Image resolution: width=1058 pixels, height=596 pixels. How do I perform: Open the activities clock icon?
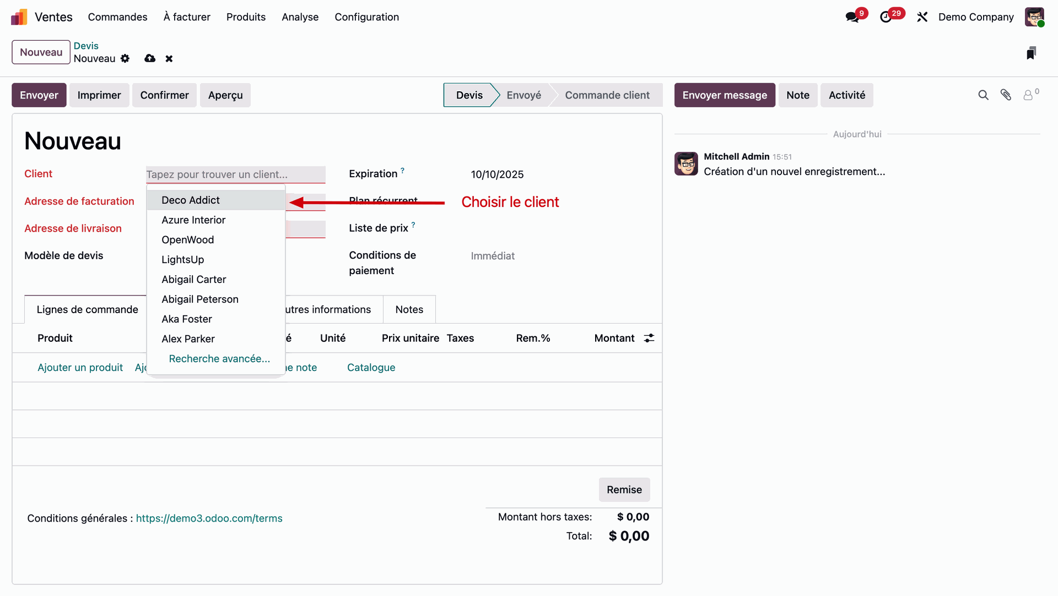[886, 17]
